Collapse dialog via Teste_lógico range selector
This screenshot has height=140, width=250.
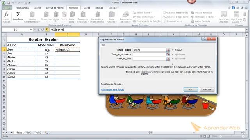tap(168, 50)
